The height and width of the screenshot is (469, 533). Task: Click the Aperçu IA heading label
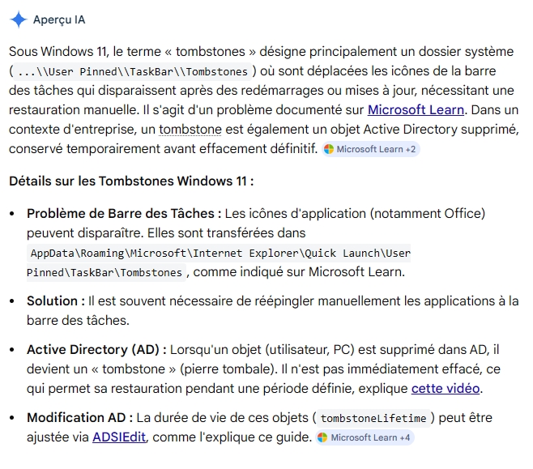pyautogui.click(x=59, y=19)
